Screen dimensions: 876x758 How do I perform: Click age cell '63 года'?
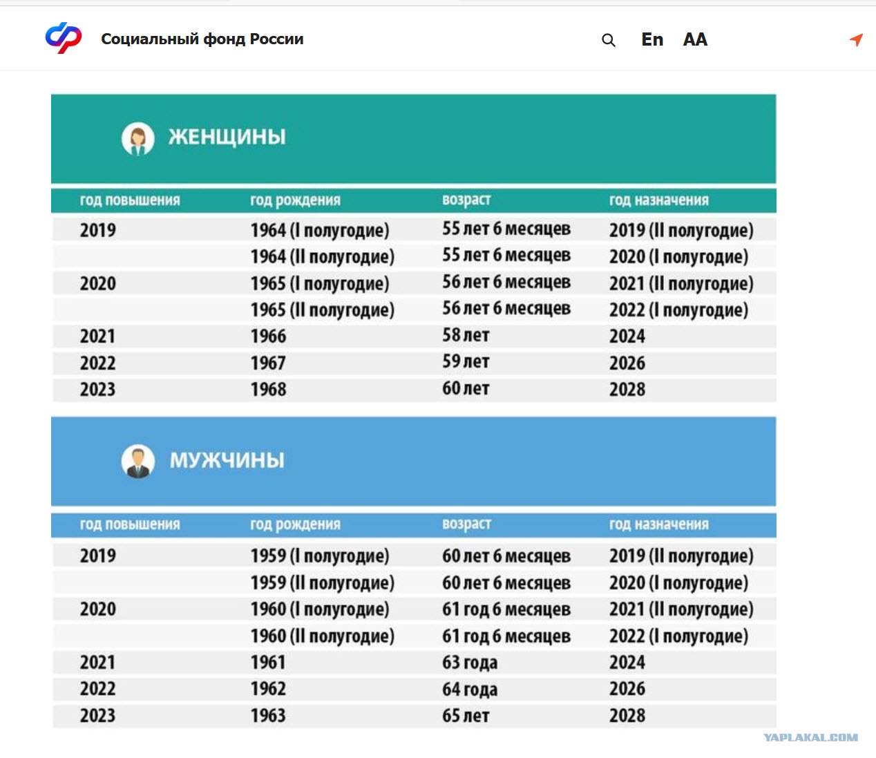[x=470, y=663]
